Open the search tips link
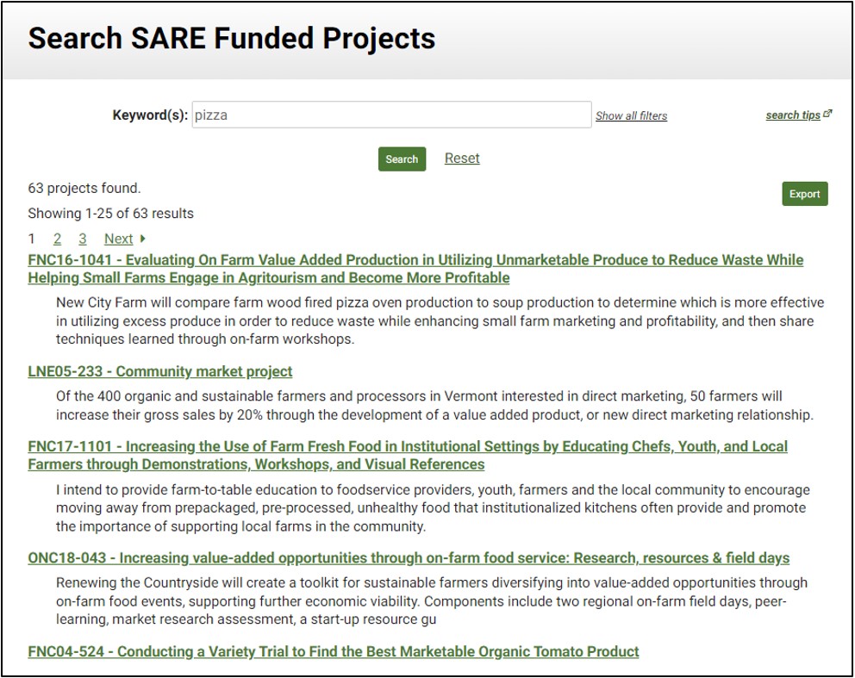Screen dimensions: 855x678 coord(793,115)
